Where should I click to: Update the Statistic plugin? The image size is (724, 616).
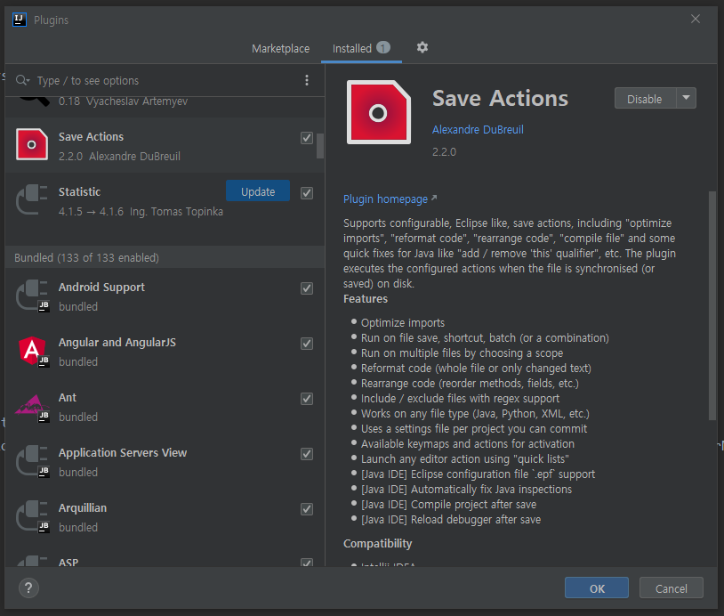coord(258,191)
